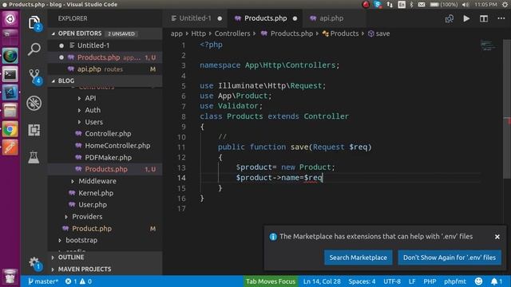511x287 pixels.
Task: Click the editor vertical scrollbar
Action: click(x=507, y=109)
